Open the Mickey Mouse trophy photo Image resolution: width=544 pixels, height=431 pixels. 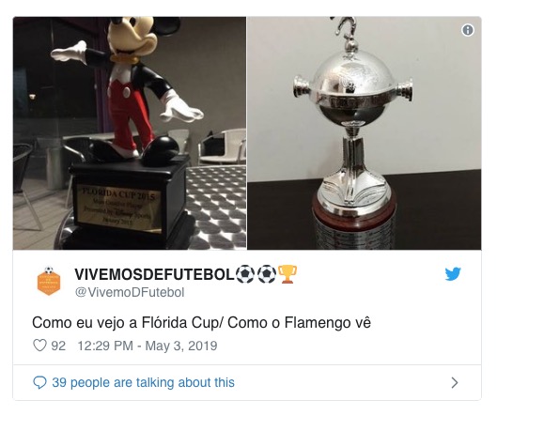[130, 133]
